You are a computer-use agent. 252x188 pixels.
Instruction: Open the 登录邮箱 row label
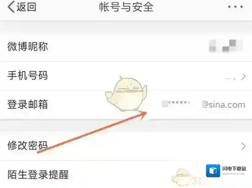pyautogui.click(x=27, y=104)
